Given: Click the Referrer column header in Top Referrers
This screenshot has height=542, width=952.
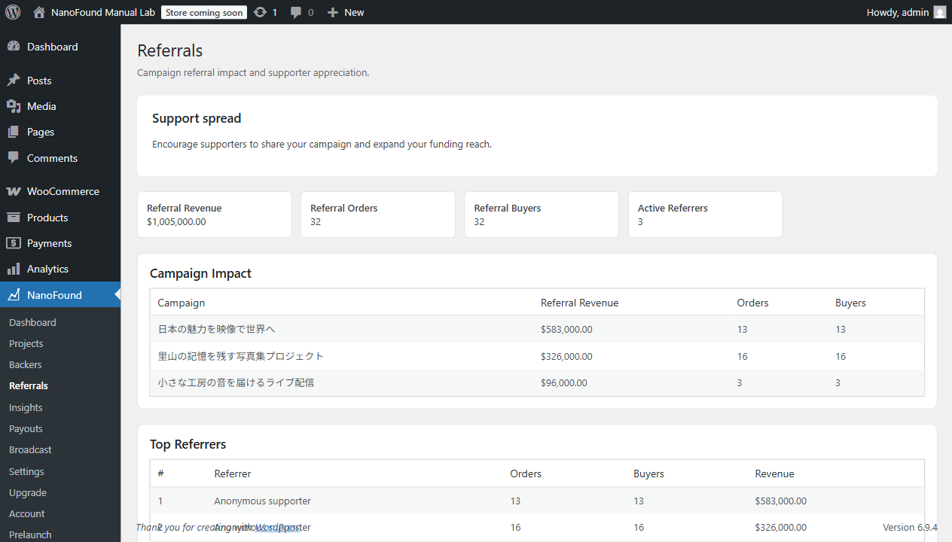Looking at the screenshot, I should point(233,473).
